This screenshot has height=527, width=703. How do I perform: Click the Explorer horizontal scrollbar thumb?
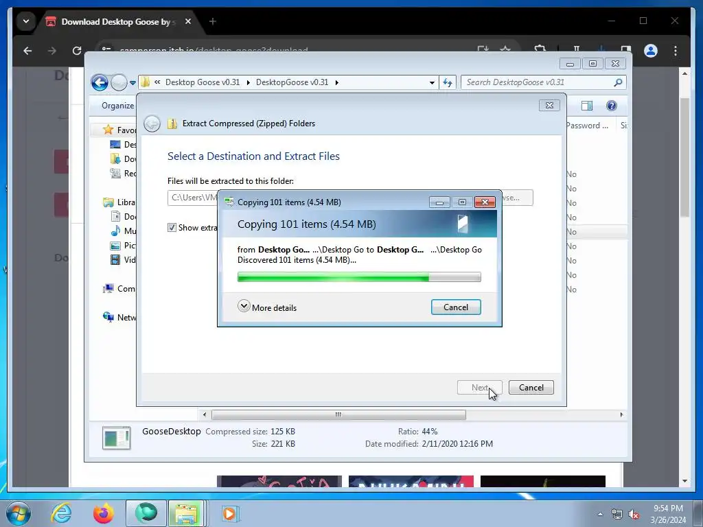[x=338, y=414]
